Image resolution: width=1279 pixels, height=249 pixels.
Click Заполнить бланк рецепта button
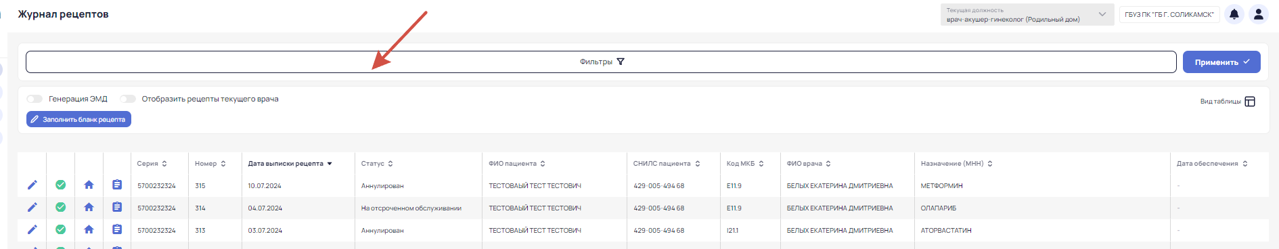[78, 120]
